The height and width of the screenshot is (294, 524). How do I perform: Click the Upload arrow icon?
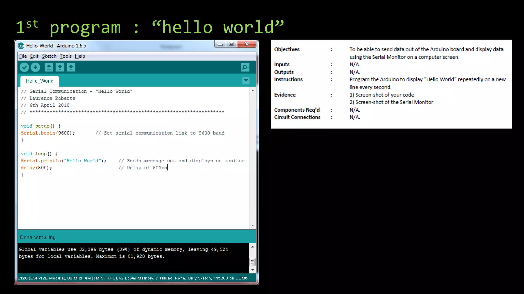coord(35,67)
